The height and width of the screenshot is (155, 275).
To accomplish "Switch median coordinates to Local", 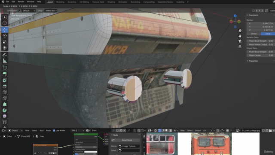I will (x=268, y=34).
